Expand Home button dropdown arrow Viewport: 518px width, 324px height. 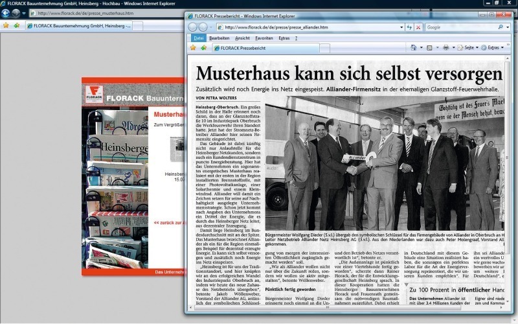(422, 47)
